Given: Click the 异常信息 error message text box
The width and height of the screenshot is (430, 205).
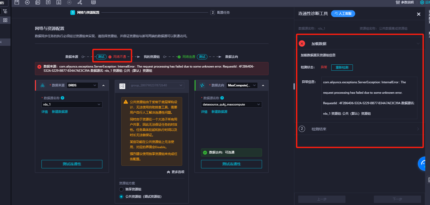Looking at the screenshot, I should 369,98.
